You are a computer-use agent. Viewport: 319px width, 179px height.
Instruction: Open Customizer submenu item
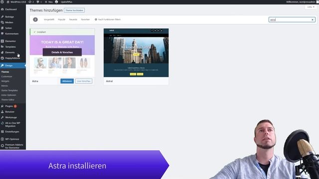click(x=6, y=77)
